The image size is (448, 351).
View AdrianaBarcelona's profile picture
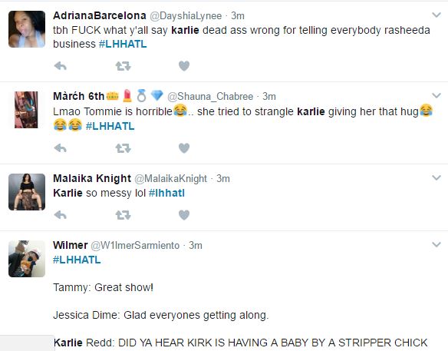coord(27,29)
